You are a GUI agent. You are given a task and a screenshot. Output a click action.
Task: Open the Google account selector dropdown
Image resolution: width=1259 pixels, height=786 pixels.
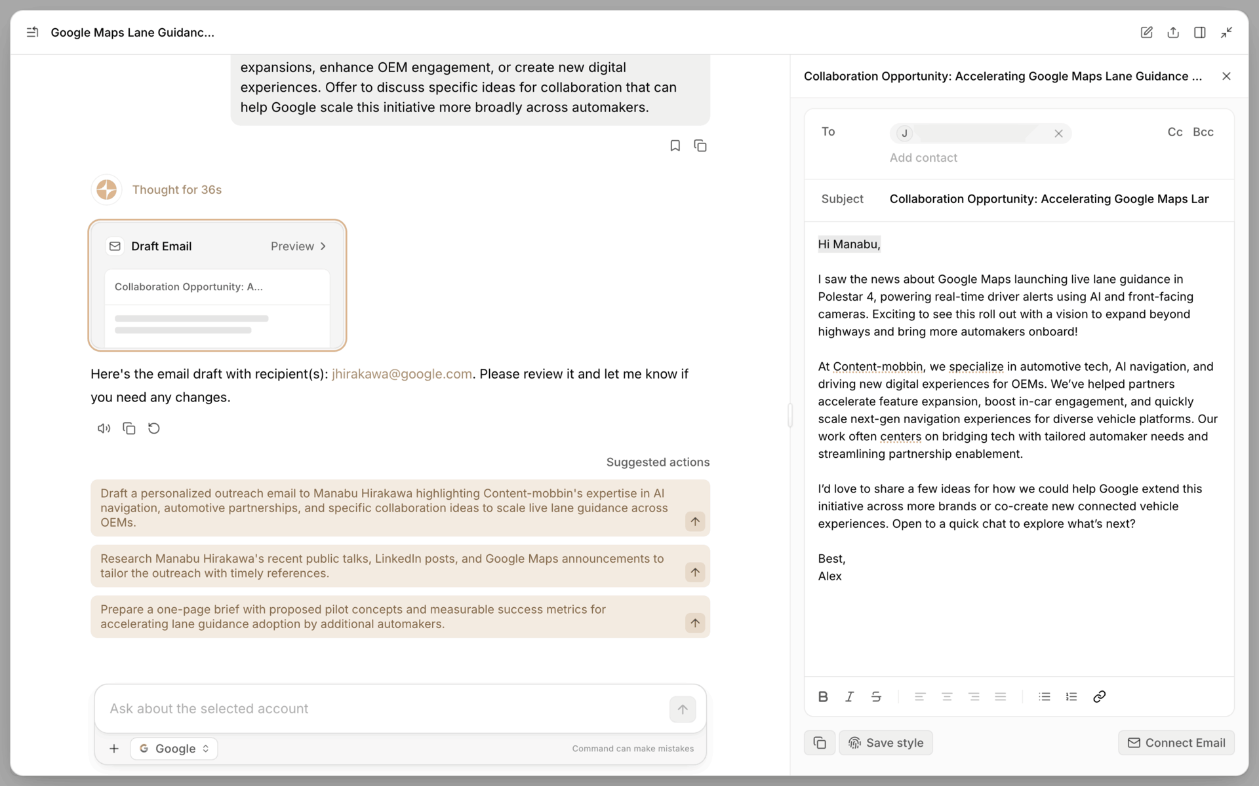(x=174, y=749)
